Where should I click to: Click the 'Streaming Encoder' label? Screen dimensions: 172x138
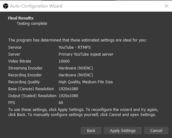point(25,68)
